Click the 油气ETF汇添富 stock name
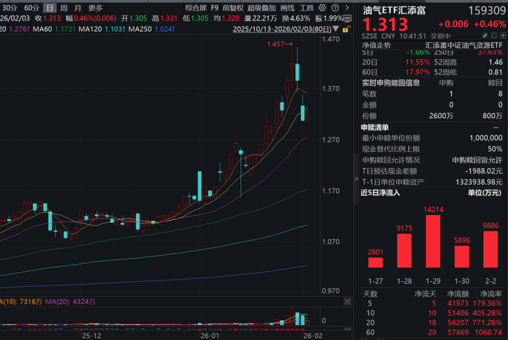 pyautogui.click(x=394, y=11)
